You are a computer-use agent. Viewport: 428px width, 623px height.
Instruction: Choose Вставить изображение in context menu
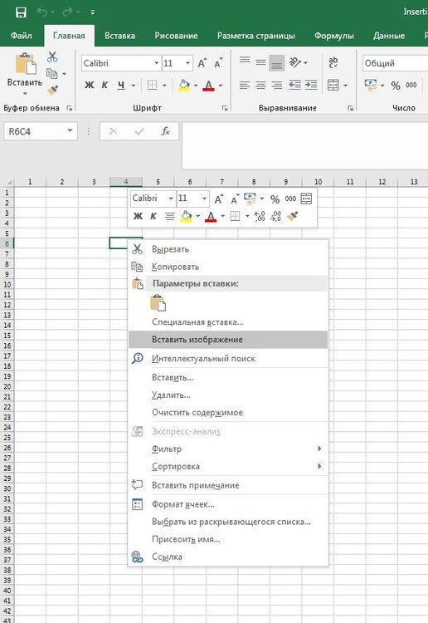[228, 340]
